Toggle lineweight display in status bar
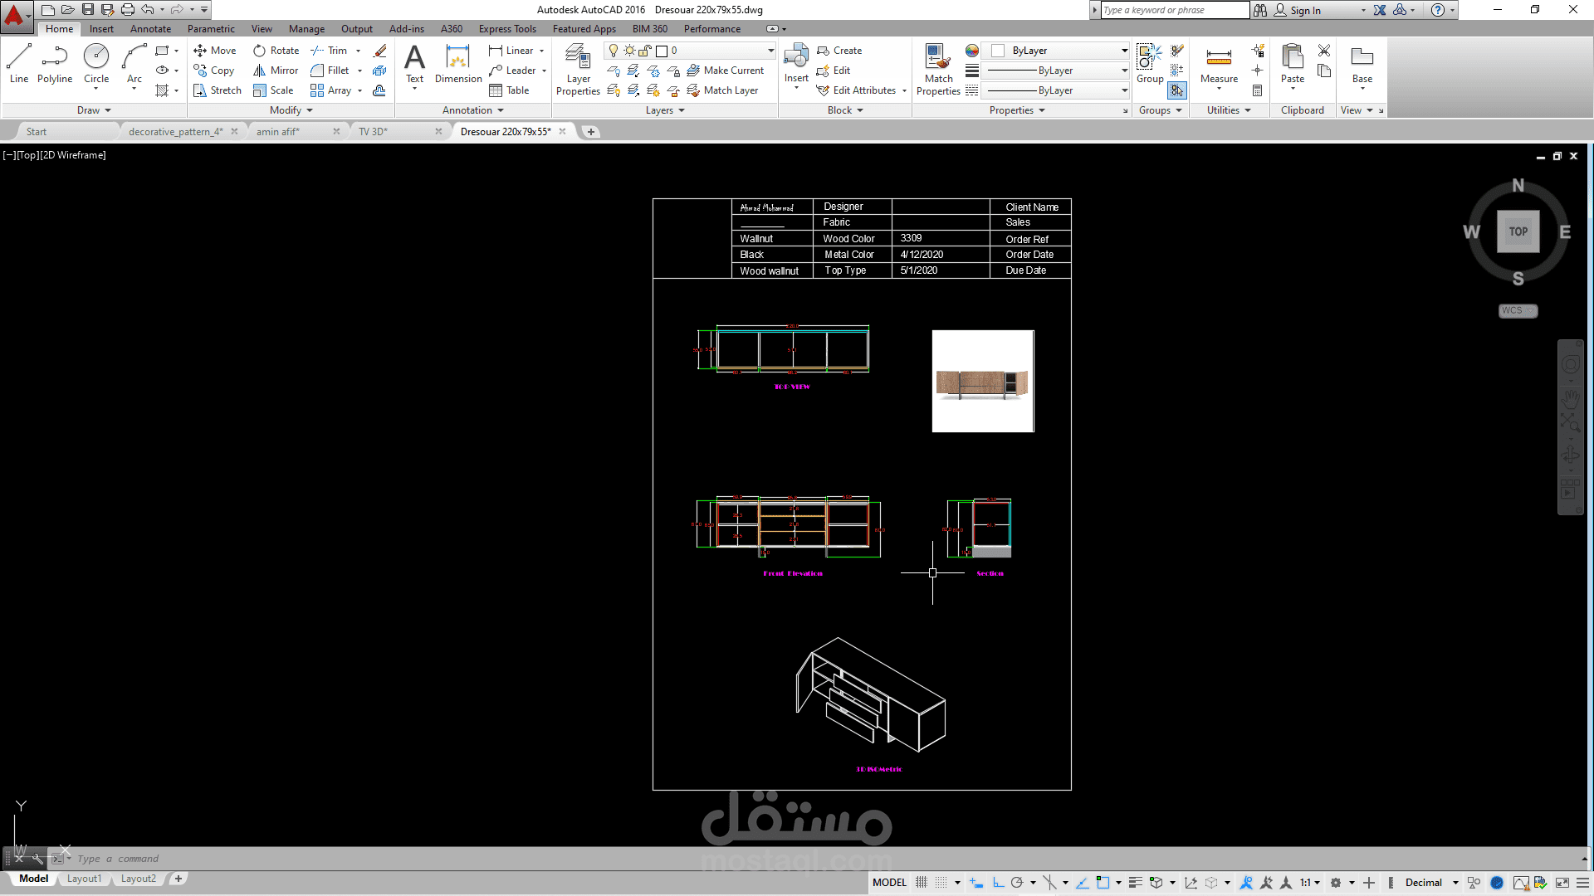Image resolution: width=1594 pixels, height=896 pixels. point(1135,883)
